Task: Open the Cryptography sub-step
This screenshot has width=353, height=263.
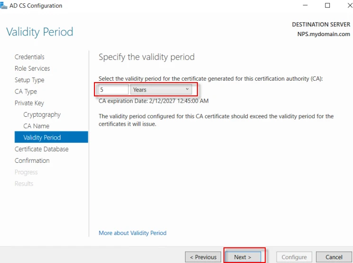Action: point(42,114)
